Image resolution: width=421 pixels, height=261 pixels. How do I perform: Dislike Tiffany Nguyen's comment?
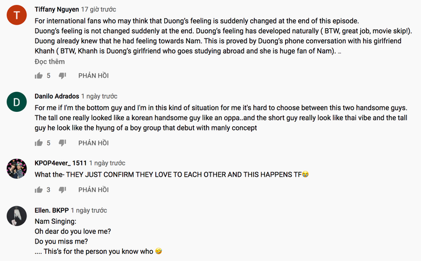62,76
